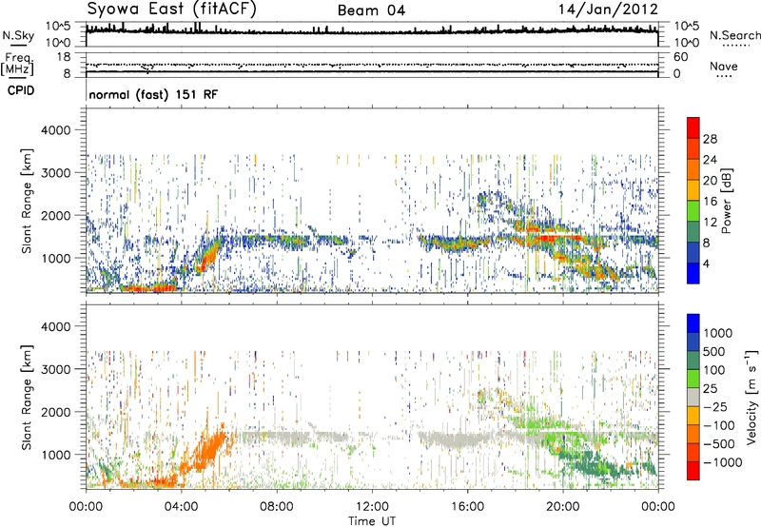Click the '16:00' time axis tick label
The width and height of the screenshot is (761, 527).
coord(467,507)
